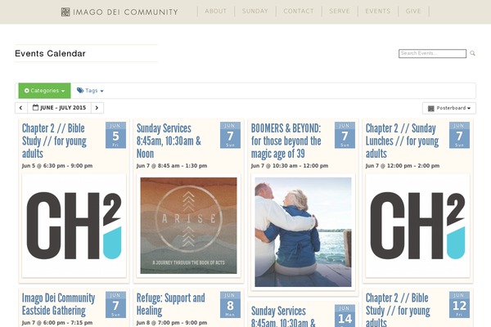491x327 pixels.
Task: Open the Sunday menu
Action: [x=255, y=11]
